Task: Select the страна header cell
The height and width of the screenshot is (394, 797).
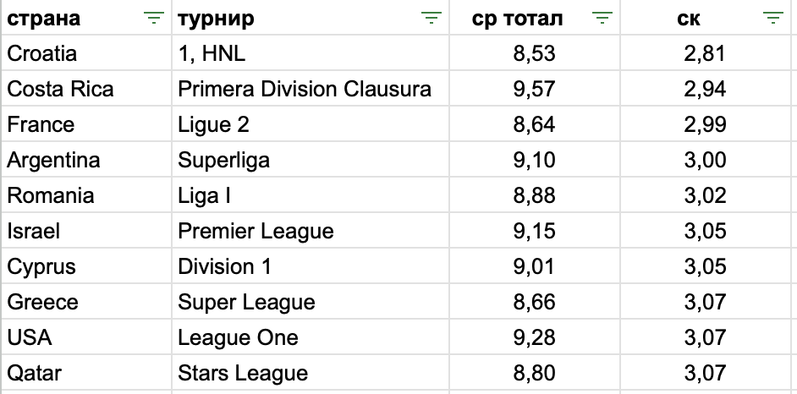Action: pyautogui.click(x=86, y=19)
